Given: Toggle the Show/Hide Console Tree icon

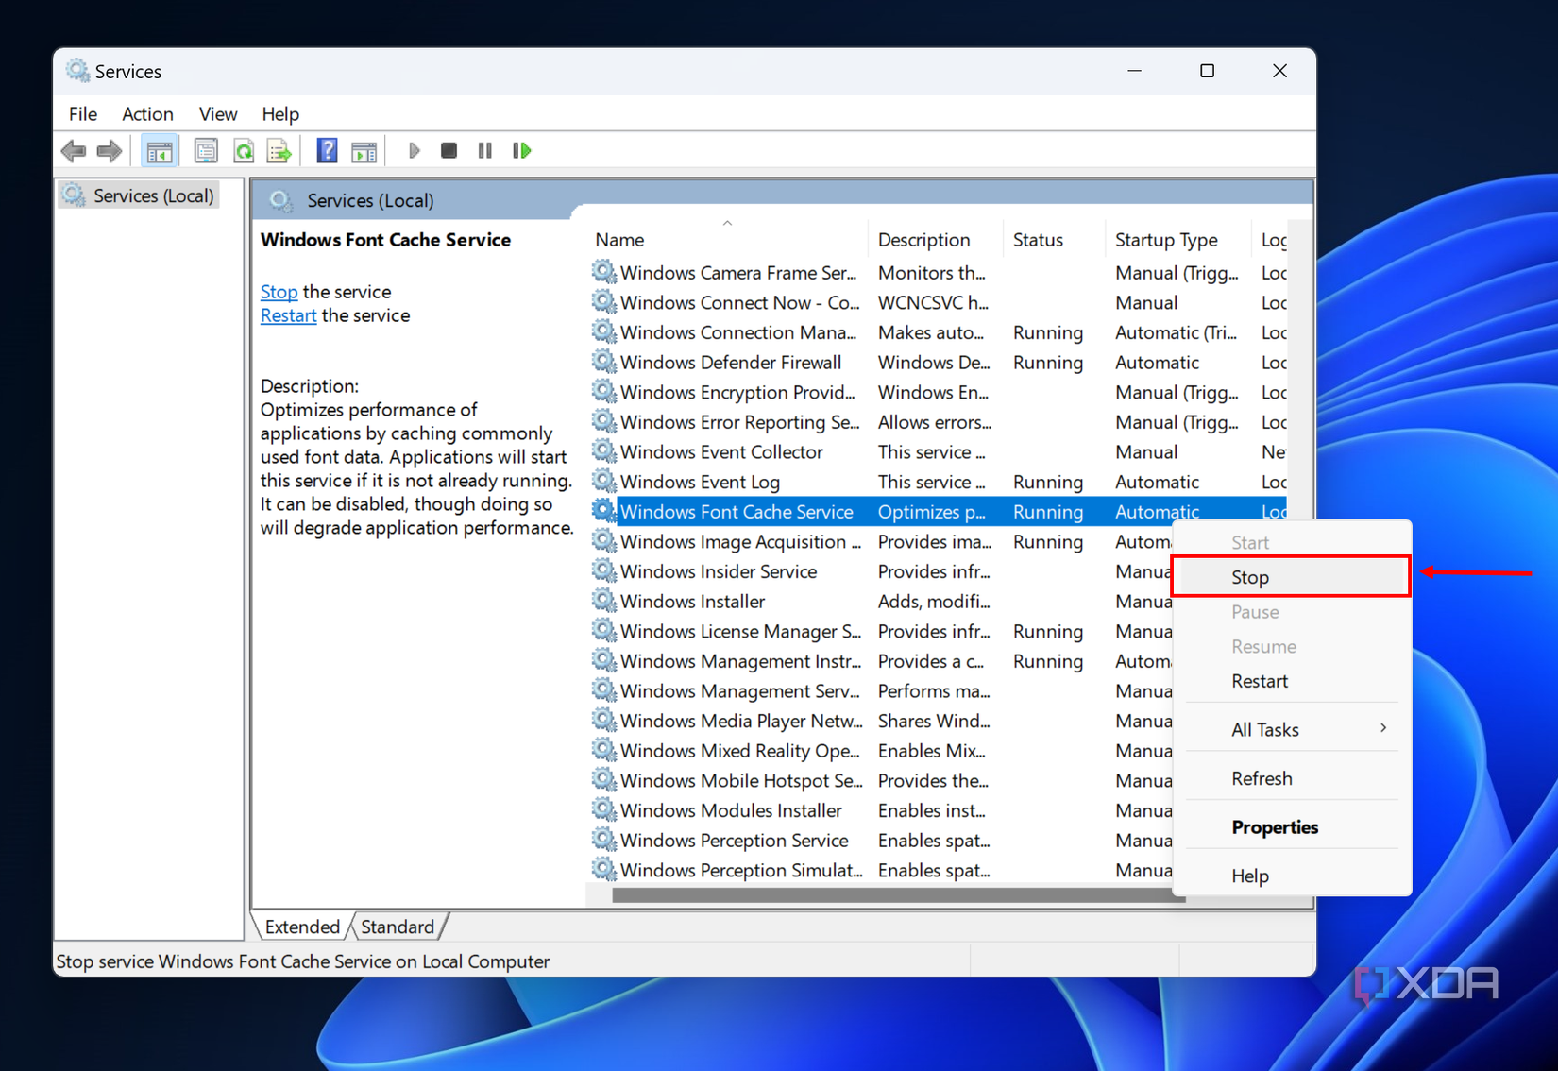Looking at the screenshot, I should [160, 151].
